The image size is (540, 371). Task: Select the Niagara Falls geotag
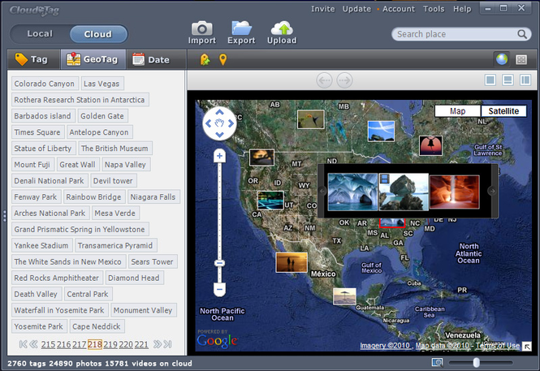[153, 196]
